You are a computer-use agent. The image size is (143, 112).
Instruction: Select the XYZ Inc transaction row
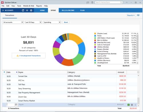(x=69, y=80)
